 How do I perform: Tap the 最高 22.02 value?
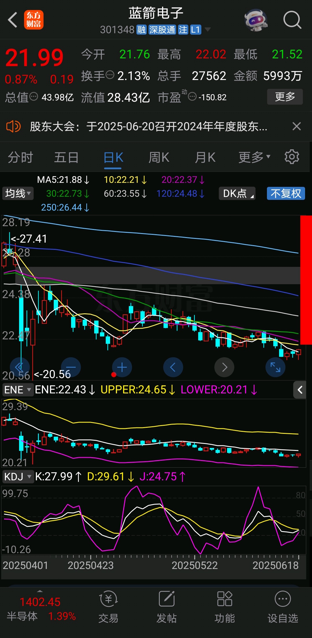pyautogui.click(x=211, y=54)
